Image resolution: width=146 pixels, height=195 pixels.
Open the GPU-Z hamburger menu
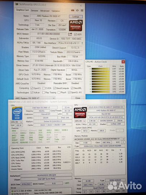pyautogui.click(x=82, y=10)
